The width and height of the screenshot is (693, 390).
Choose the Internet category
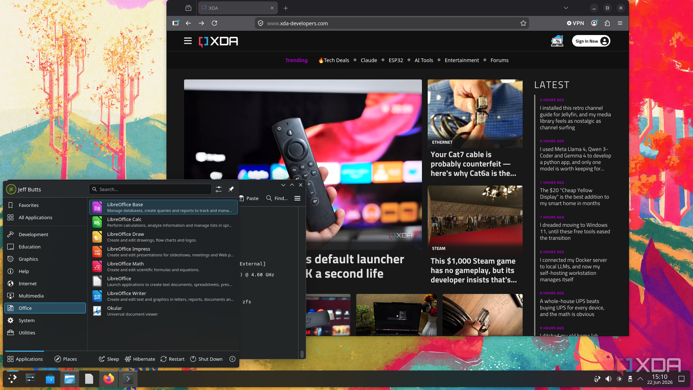45,283
